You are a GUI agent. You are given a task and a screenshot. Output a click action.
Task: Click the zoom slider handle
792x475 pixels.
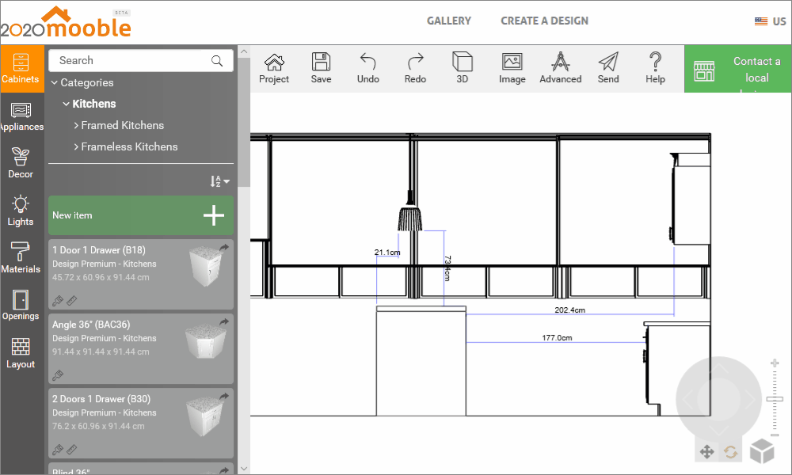click(x=775, y=399)
